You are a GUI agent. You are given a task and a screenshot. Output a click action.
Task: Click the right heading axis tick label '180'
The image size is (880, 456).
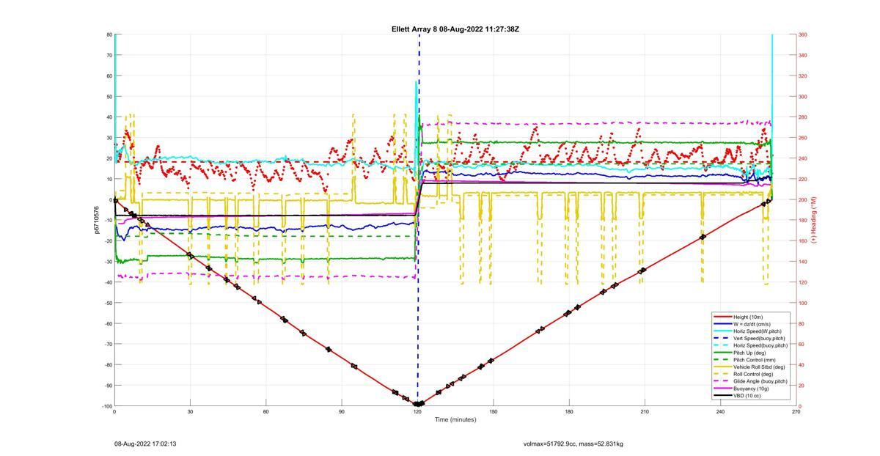coord(802,220)
